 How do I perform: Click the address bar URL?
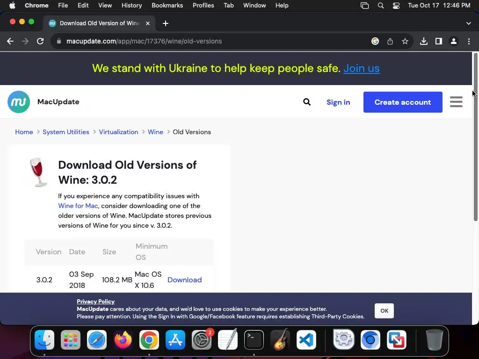pos(144,41)
